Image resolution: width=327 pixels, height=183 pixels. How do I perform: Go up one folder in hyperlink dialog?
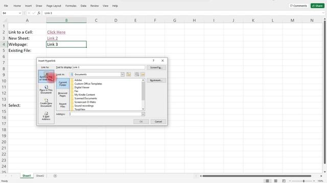tap(129, 75)
